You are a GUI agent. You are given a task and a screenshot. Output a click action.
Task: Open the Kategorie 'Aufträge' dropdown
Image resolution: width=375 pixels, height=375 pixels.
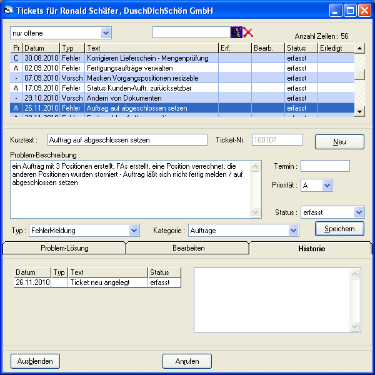pos(294,231)
